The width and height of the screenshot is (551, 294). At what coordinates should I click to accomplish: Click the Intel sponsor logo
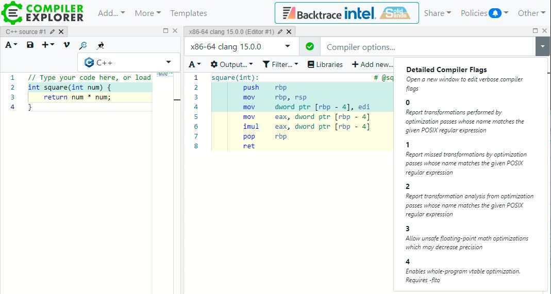coord(360,13)
